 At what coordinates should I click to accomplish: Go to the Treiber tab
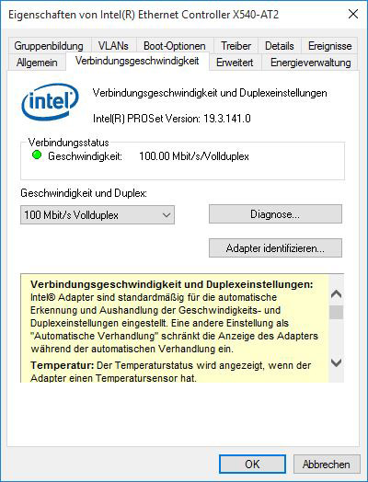pyautogui.click(x=236, y=46)
